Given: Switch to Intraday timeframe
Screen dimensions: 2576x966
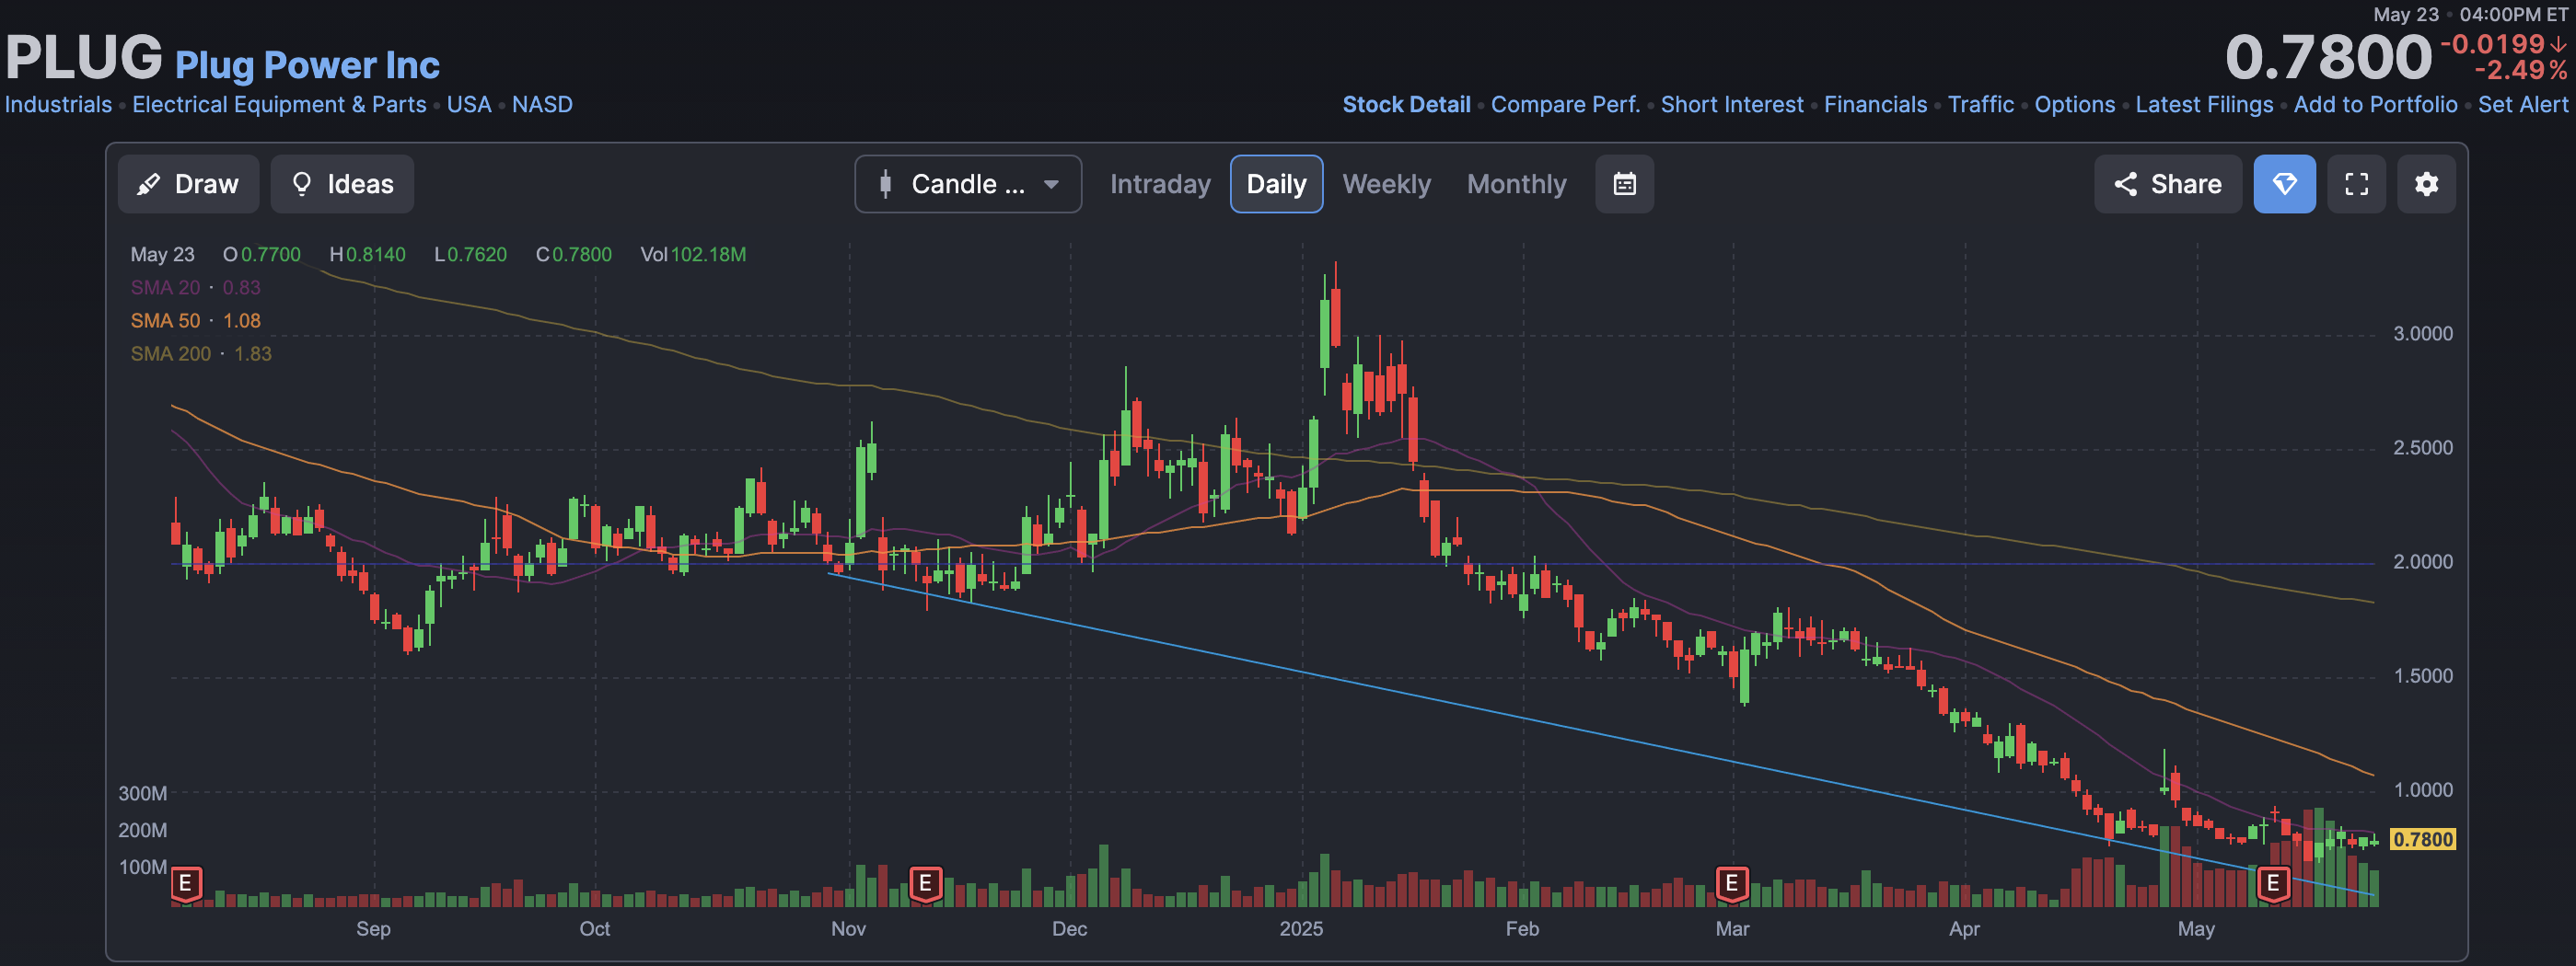Looking at the screenshot, I should click(x=1160, y=184).
